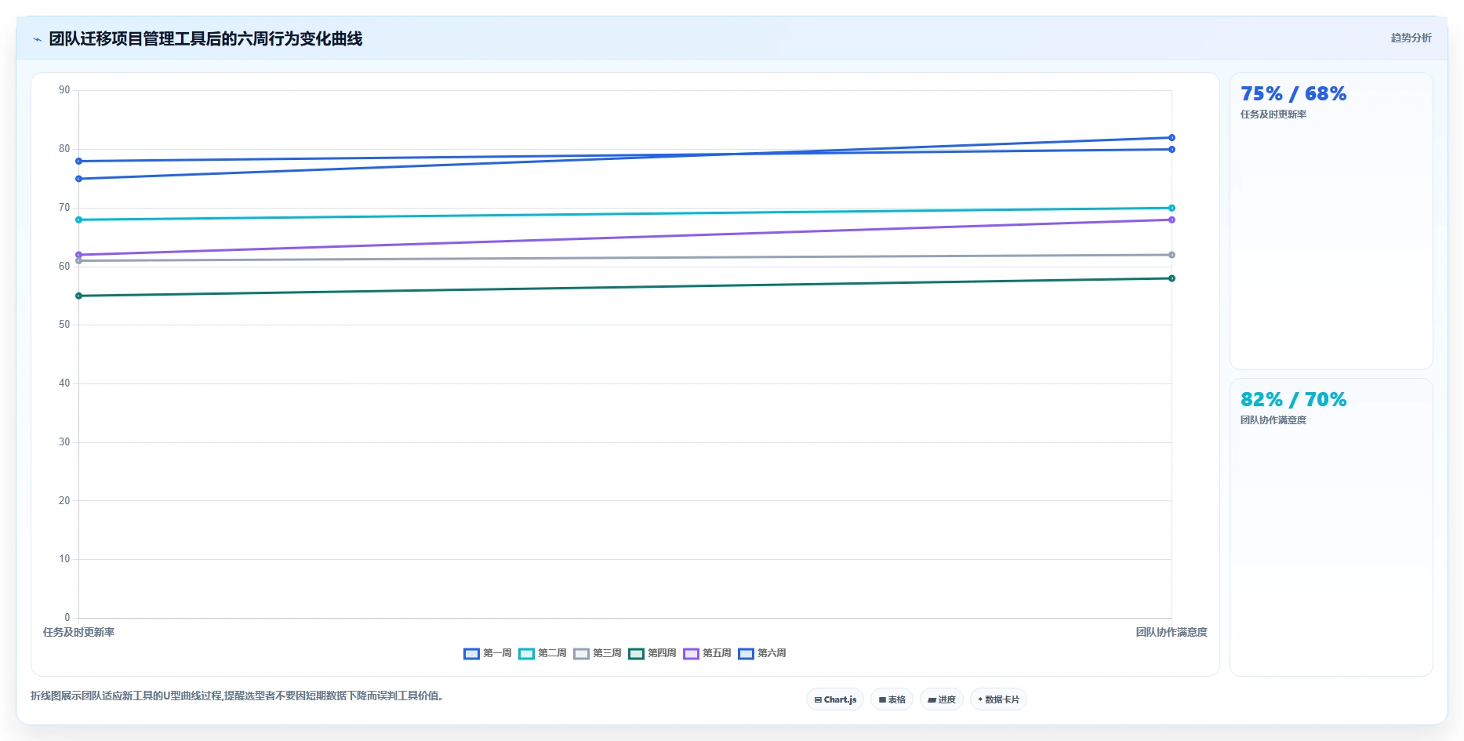This screenshot has height=741, width=1464.
Task: Click the dark green point at 任务及时更新率
Action: tap(78, 296)
